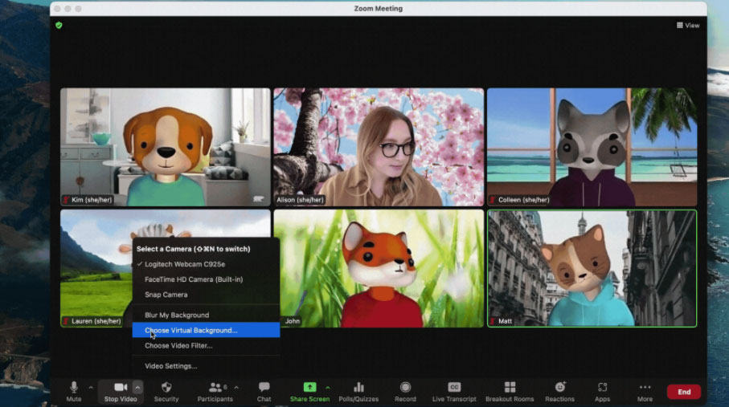Open the Chat panel
This screenshot has width=729, height=407.
264,388
